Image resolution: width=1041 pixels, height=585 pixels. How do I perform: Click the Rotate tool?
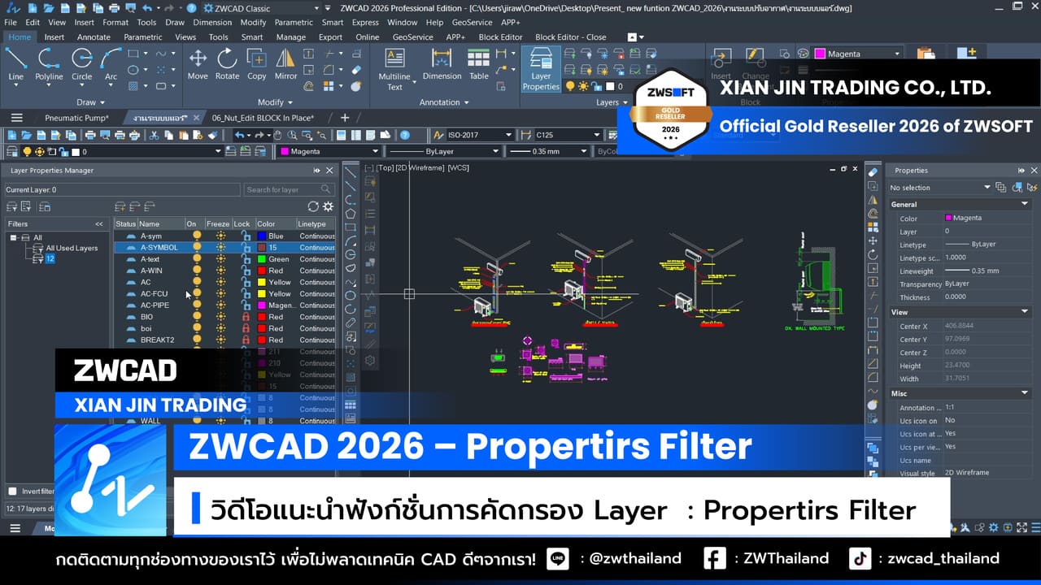click(227, 65)
